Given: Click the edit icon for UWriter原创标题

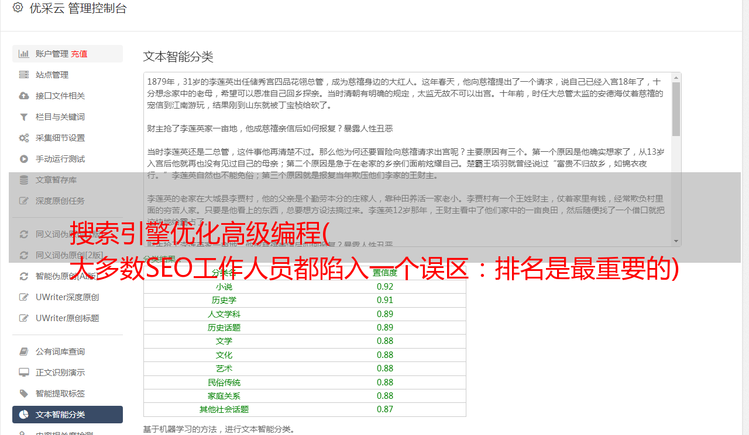Looking at the screenshot, I should pos(24,318).
